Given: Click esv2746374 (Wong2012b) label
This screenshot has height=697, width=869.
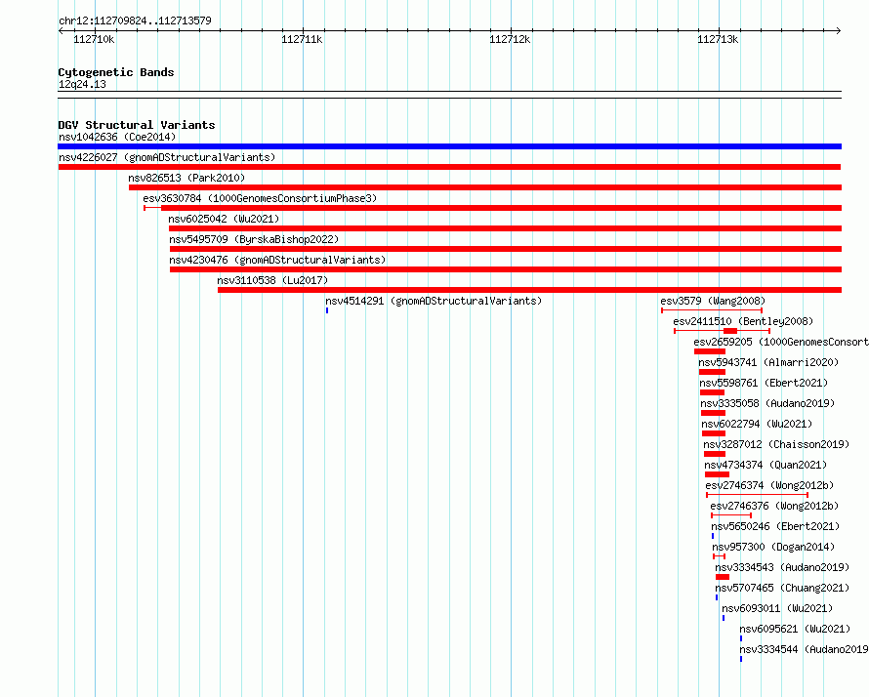Looking at the screenshot, I should click(769, 485).
